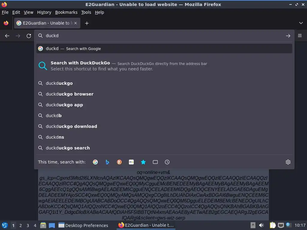
Task: Switch to workspace 4
Action: click(x=35, y=226)
